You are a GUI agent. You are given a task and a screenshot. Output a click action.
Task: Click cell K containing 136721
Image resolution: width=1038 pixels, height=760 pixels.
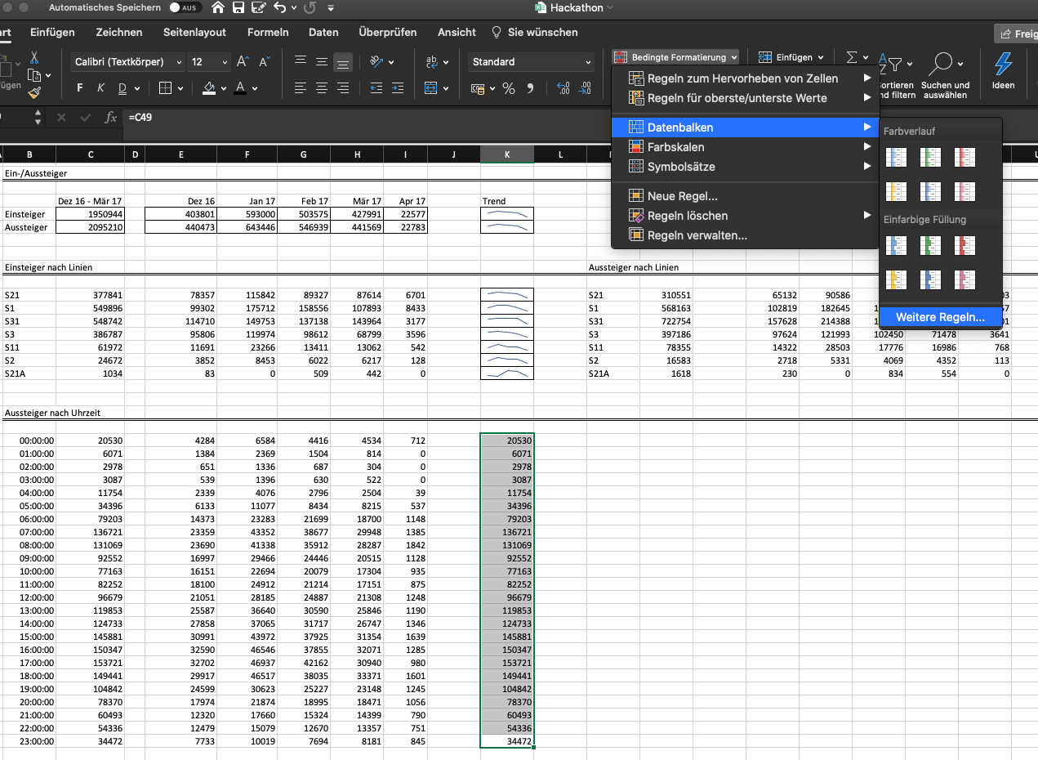[507, 532]
